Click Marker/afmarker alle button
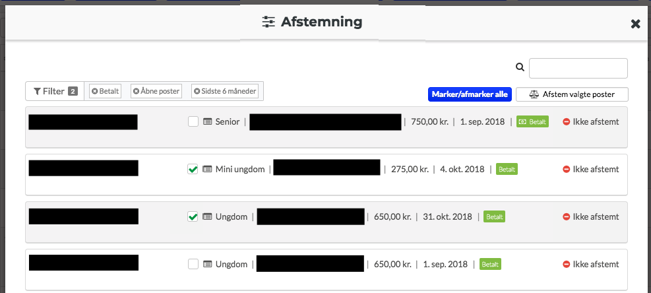This screenshot has width=651, height=293. click(470, 94)
